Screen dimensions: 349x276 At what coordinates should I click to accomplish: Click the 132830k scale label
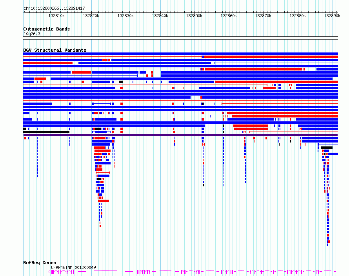[125, 16]
